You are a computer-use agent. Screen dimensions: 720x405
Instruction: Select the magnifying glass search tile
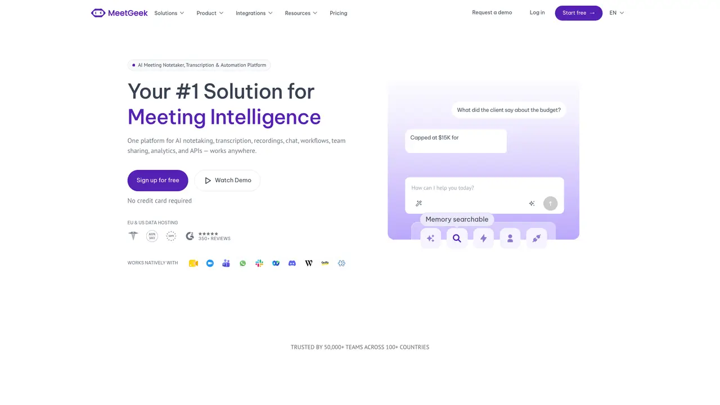tap(457, 238)
